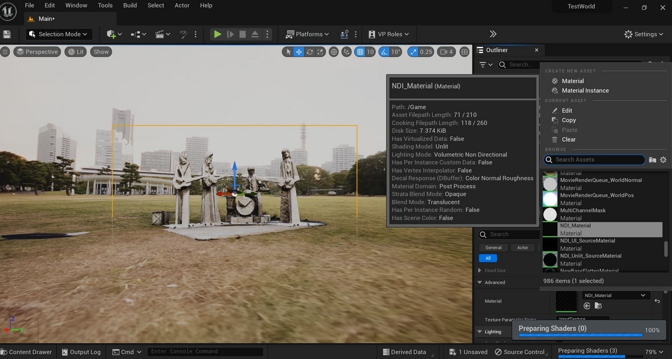This screenshot has height=359, width=672.
Task: Click the skip frame play button
Action: pos(230,34)
